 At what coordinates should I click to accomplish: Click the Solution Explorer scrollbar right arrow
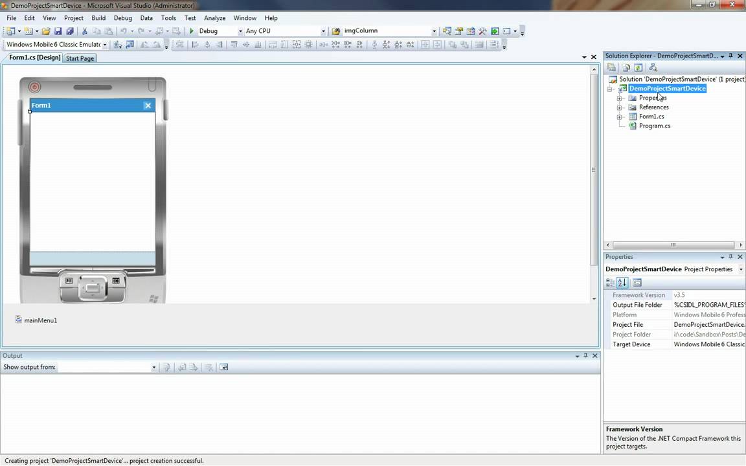741,245
